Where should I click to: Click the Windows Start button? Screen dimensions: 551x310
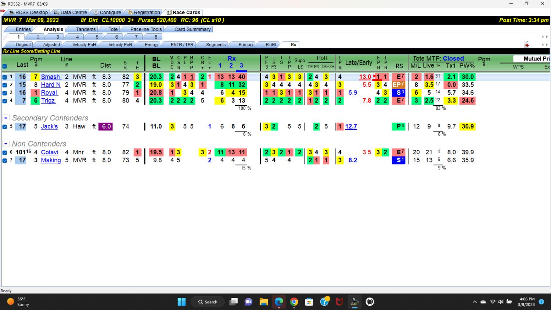[x=181, y=302]
